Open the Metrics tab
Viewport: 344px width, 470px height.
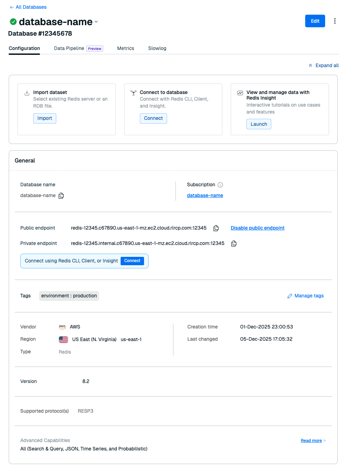126,48
